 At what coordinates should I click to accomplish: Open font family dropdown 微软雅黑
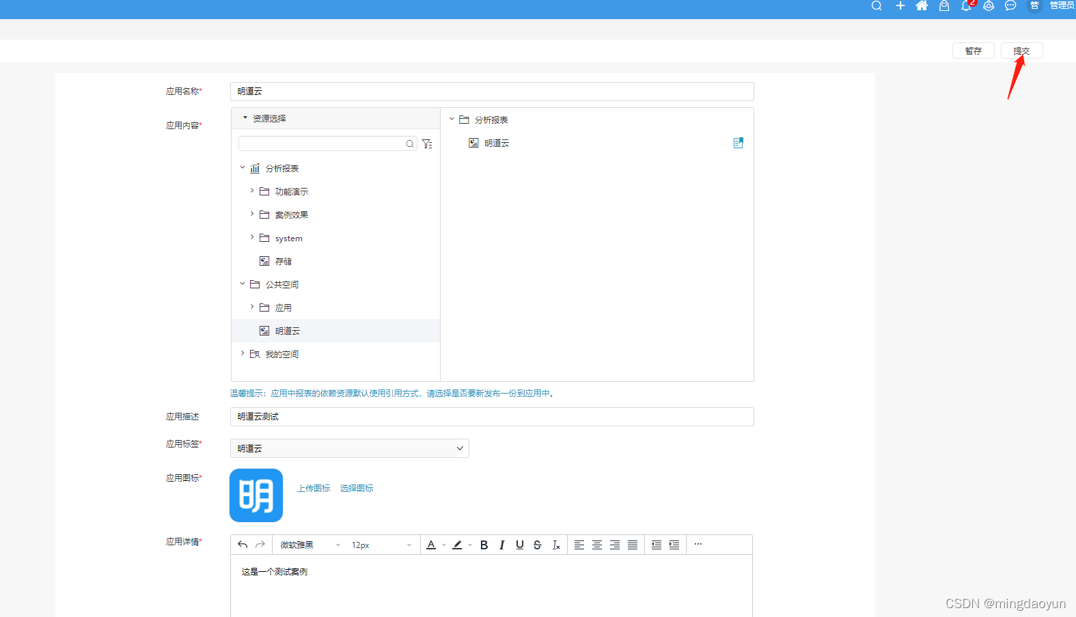point(310,545)
